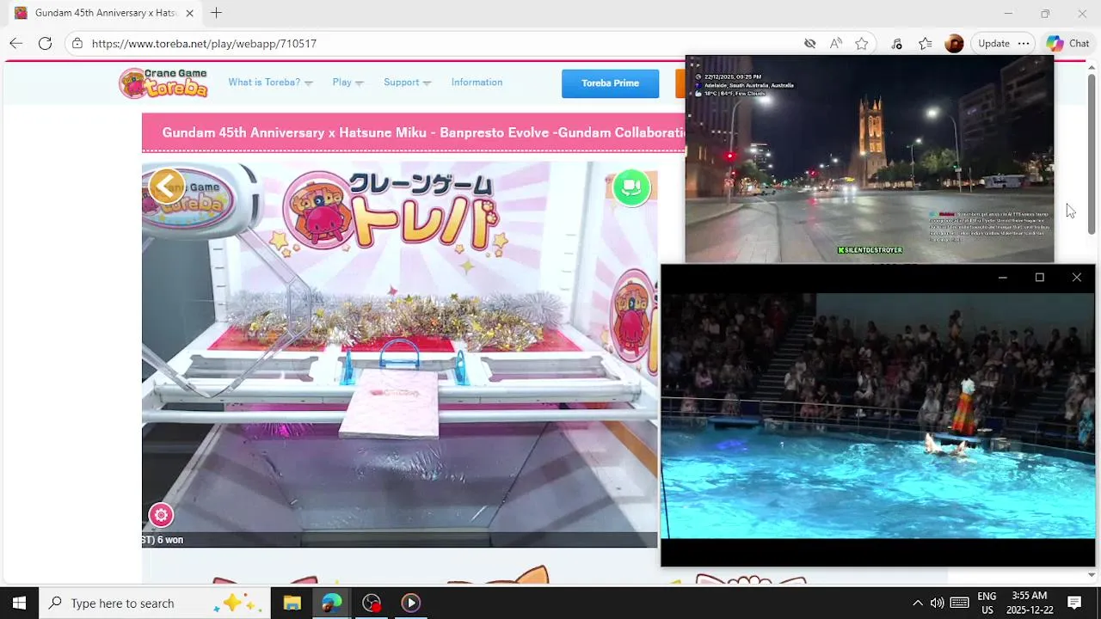Click the Toreba Prime button

[x=610, y=83]
